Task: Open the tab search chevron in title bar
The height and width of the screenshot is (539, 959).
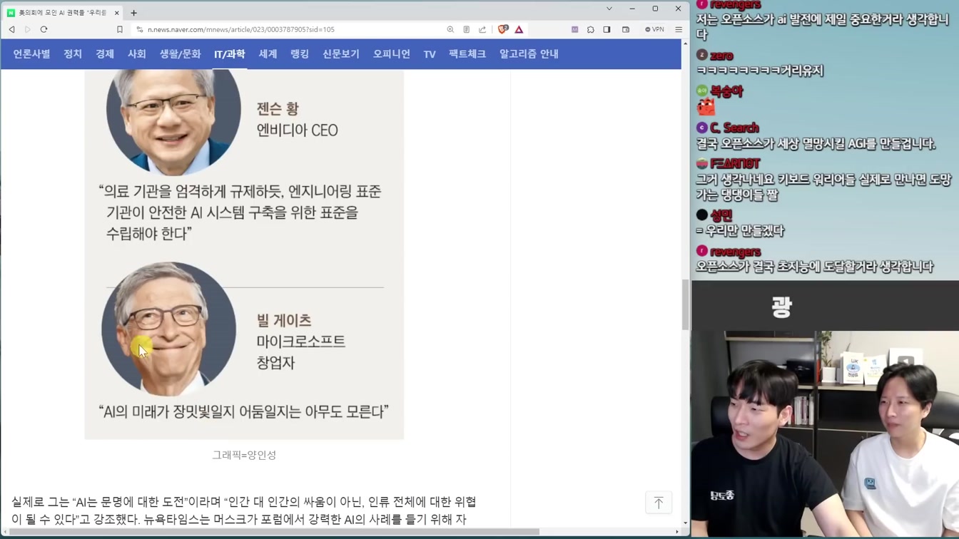Action: click(609, 9)
